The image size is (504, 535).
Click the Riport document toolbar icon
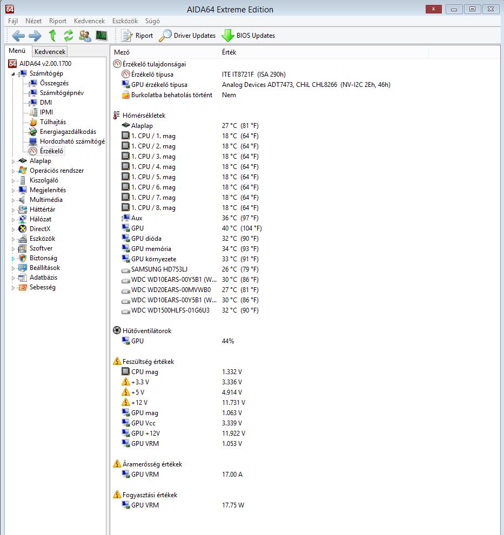pyautogui.click(x=137, y=36)
